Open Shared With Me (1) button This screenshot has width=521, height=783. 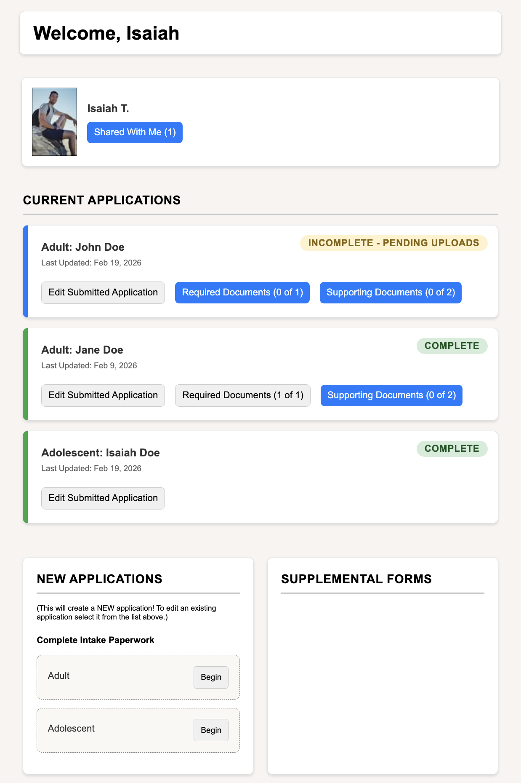135,132
